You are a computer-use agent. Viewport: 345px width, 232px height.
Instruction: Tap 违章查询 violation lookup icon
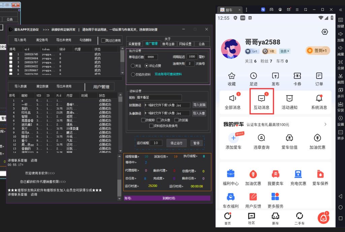(x=261, y=138)
